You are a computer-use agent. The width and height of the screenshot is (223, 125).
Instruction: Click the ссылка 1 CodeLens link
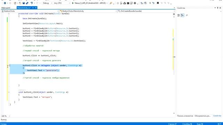pyautogui.click(x=22, y=90)
